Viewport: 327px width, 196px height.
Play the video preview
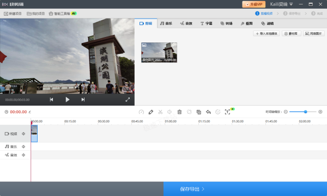(68, 100)
